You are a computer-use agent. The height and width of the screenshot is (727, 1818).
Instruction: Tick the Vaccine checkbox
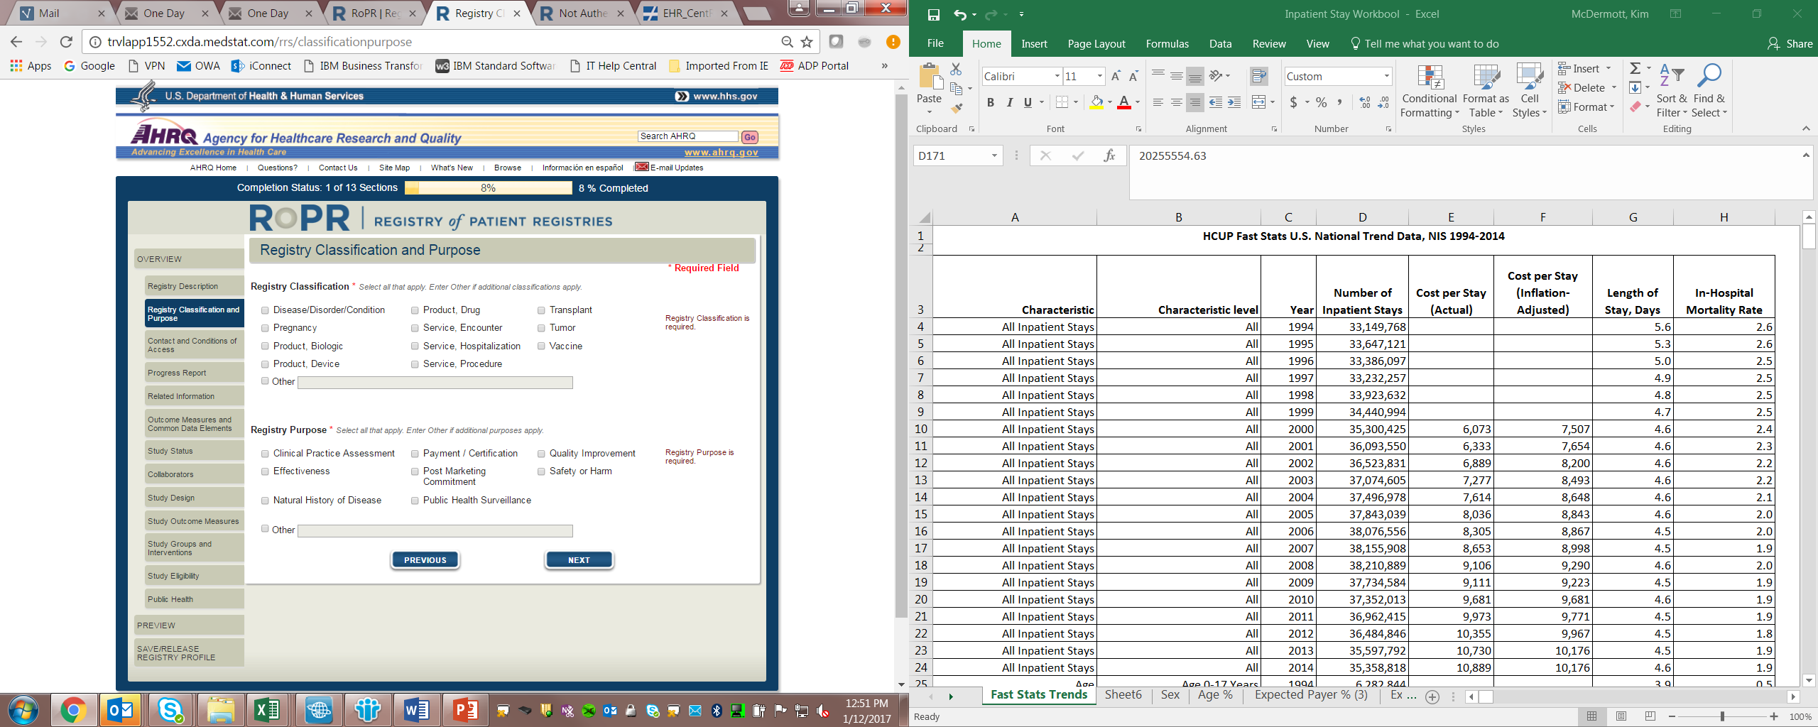coord(541,346)
